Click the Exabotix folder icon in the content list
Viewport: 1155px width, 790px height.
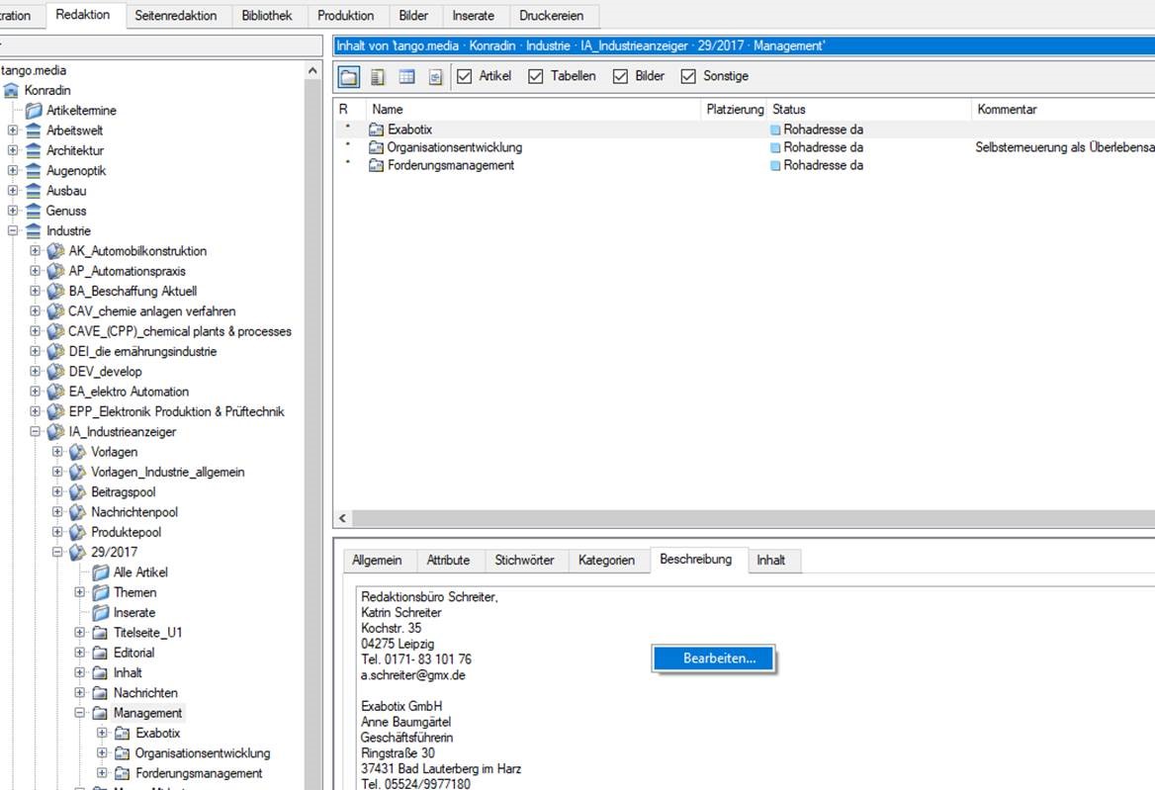coord(376,130)
